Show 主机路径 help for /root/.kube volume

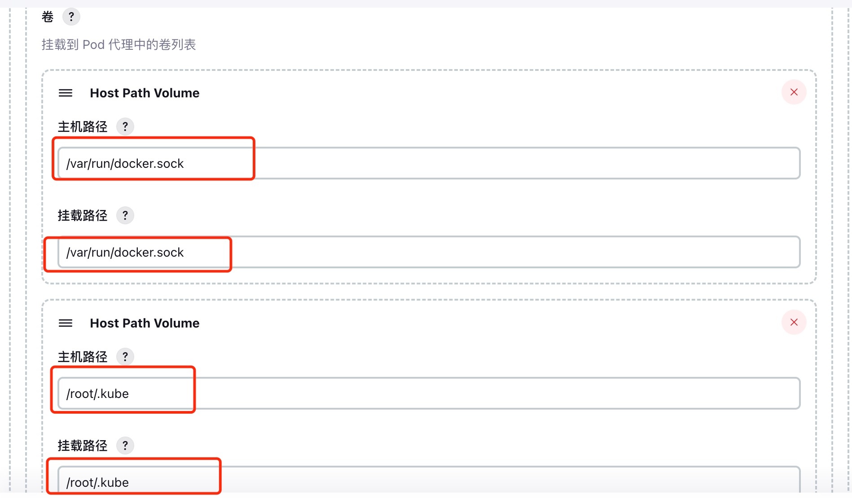(x=125, y=357)
